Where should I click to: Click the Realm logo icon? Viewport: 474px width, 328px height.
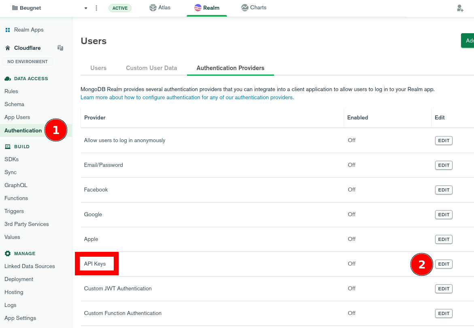click(198, 8)
